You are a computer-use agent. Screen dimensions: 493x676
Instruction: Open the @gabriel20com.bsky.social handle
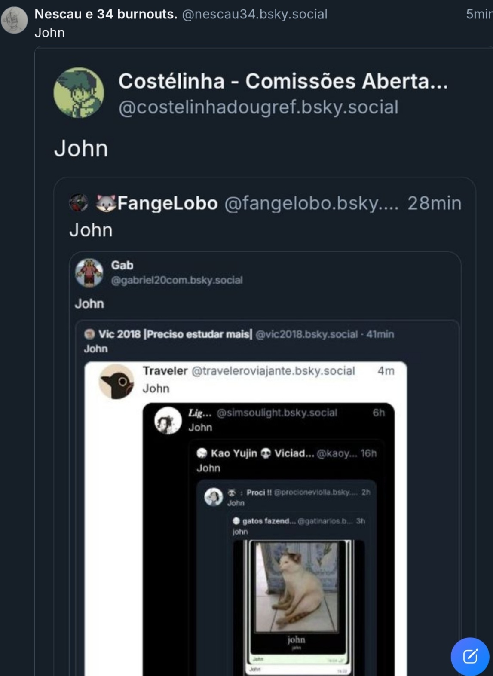point(177,280)
